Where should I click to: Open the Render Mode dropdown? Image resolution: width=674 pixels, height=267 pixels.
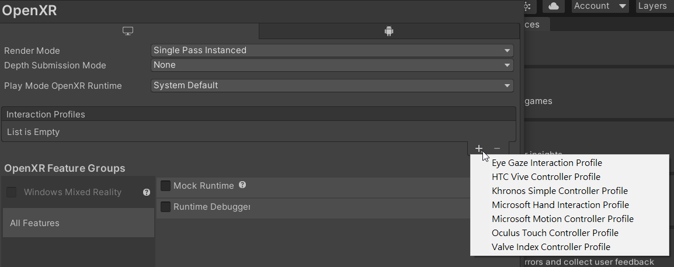pyautogui.click(x=332, y=50)
